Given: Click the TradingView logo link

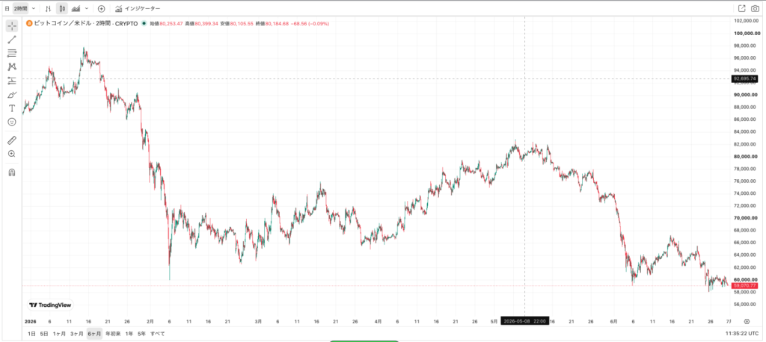Looking at the screenshot, I should coord(50,305).
